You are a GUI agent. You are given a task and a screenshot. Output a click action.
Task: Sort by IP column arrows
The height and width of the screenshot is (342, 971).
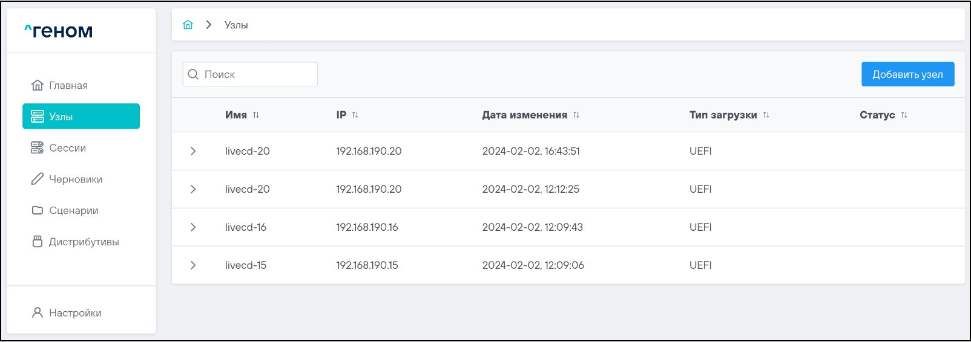click(x=355, y=115)
